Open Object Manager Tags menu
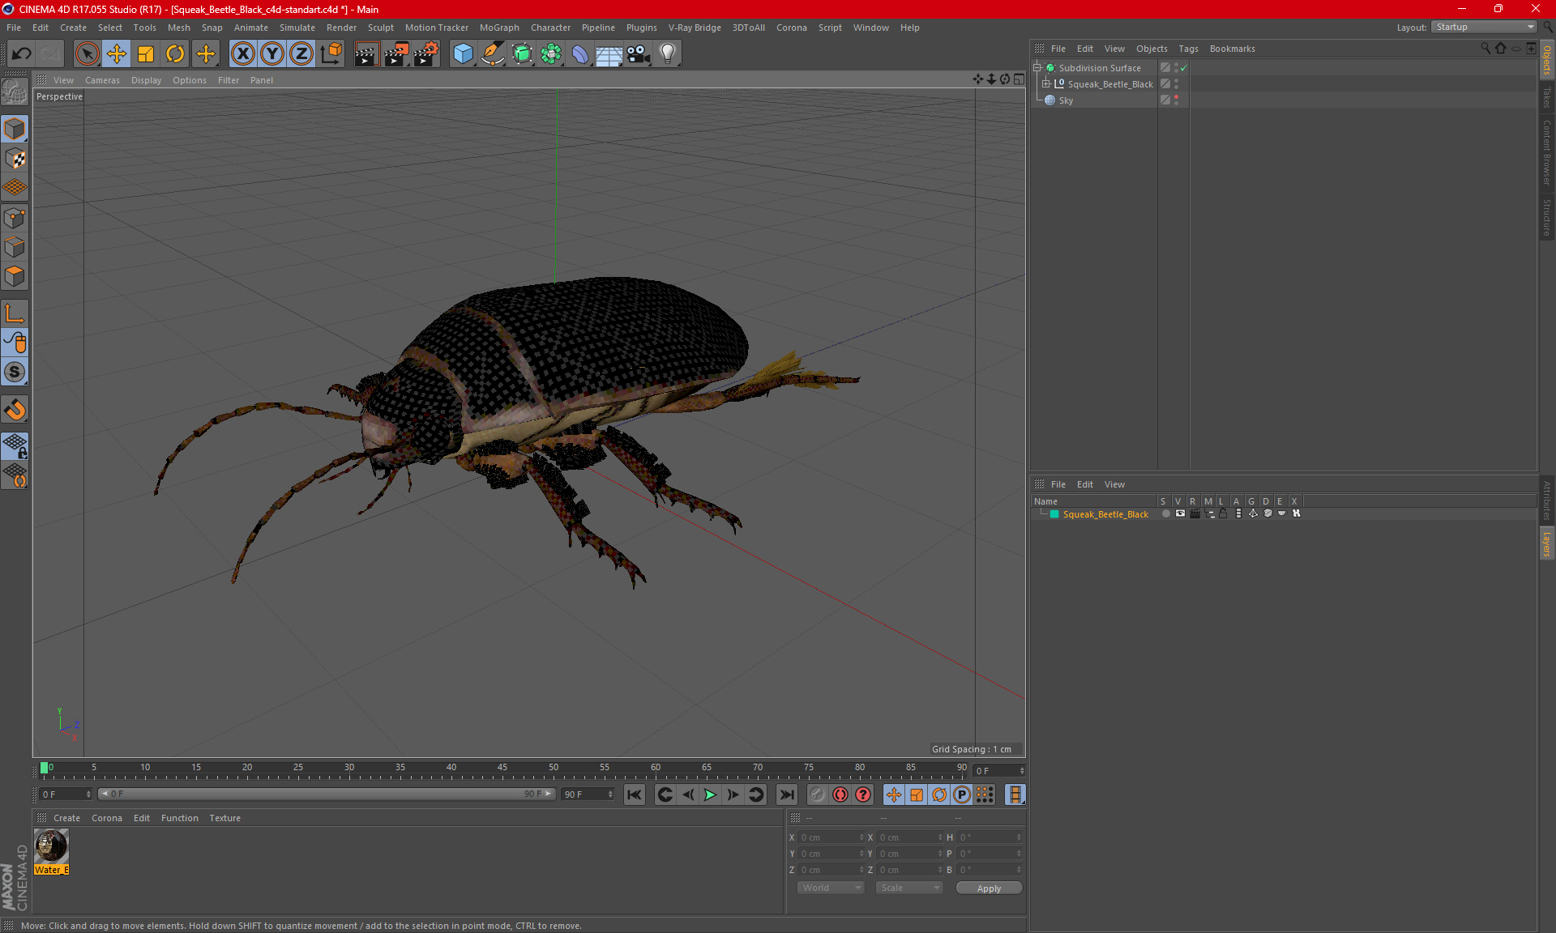 click(1188, 49)
